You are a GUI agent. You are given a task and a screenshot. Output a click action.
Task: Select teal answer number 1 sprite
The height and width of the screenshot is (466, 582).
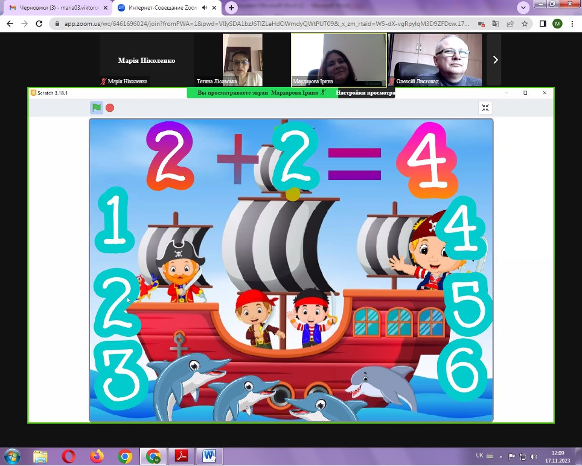[x=115, y=220]
